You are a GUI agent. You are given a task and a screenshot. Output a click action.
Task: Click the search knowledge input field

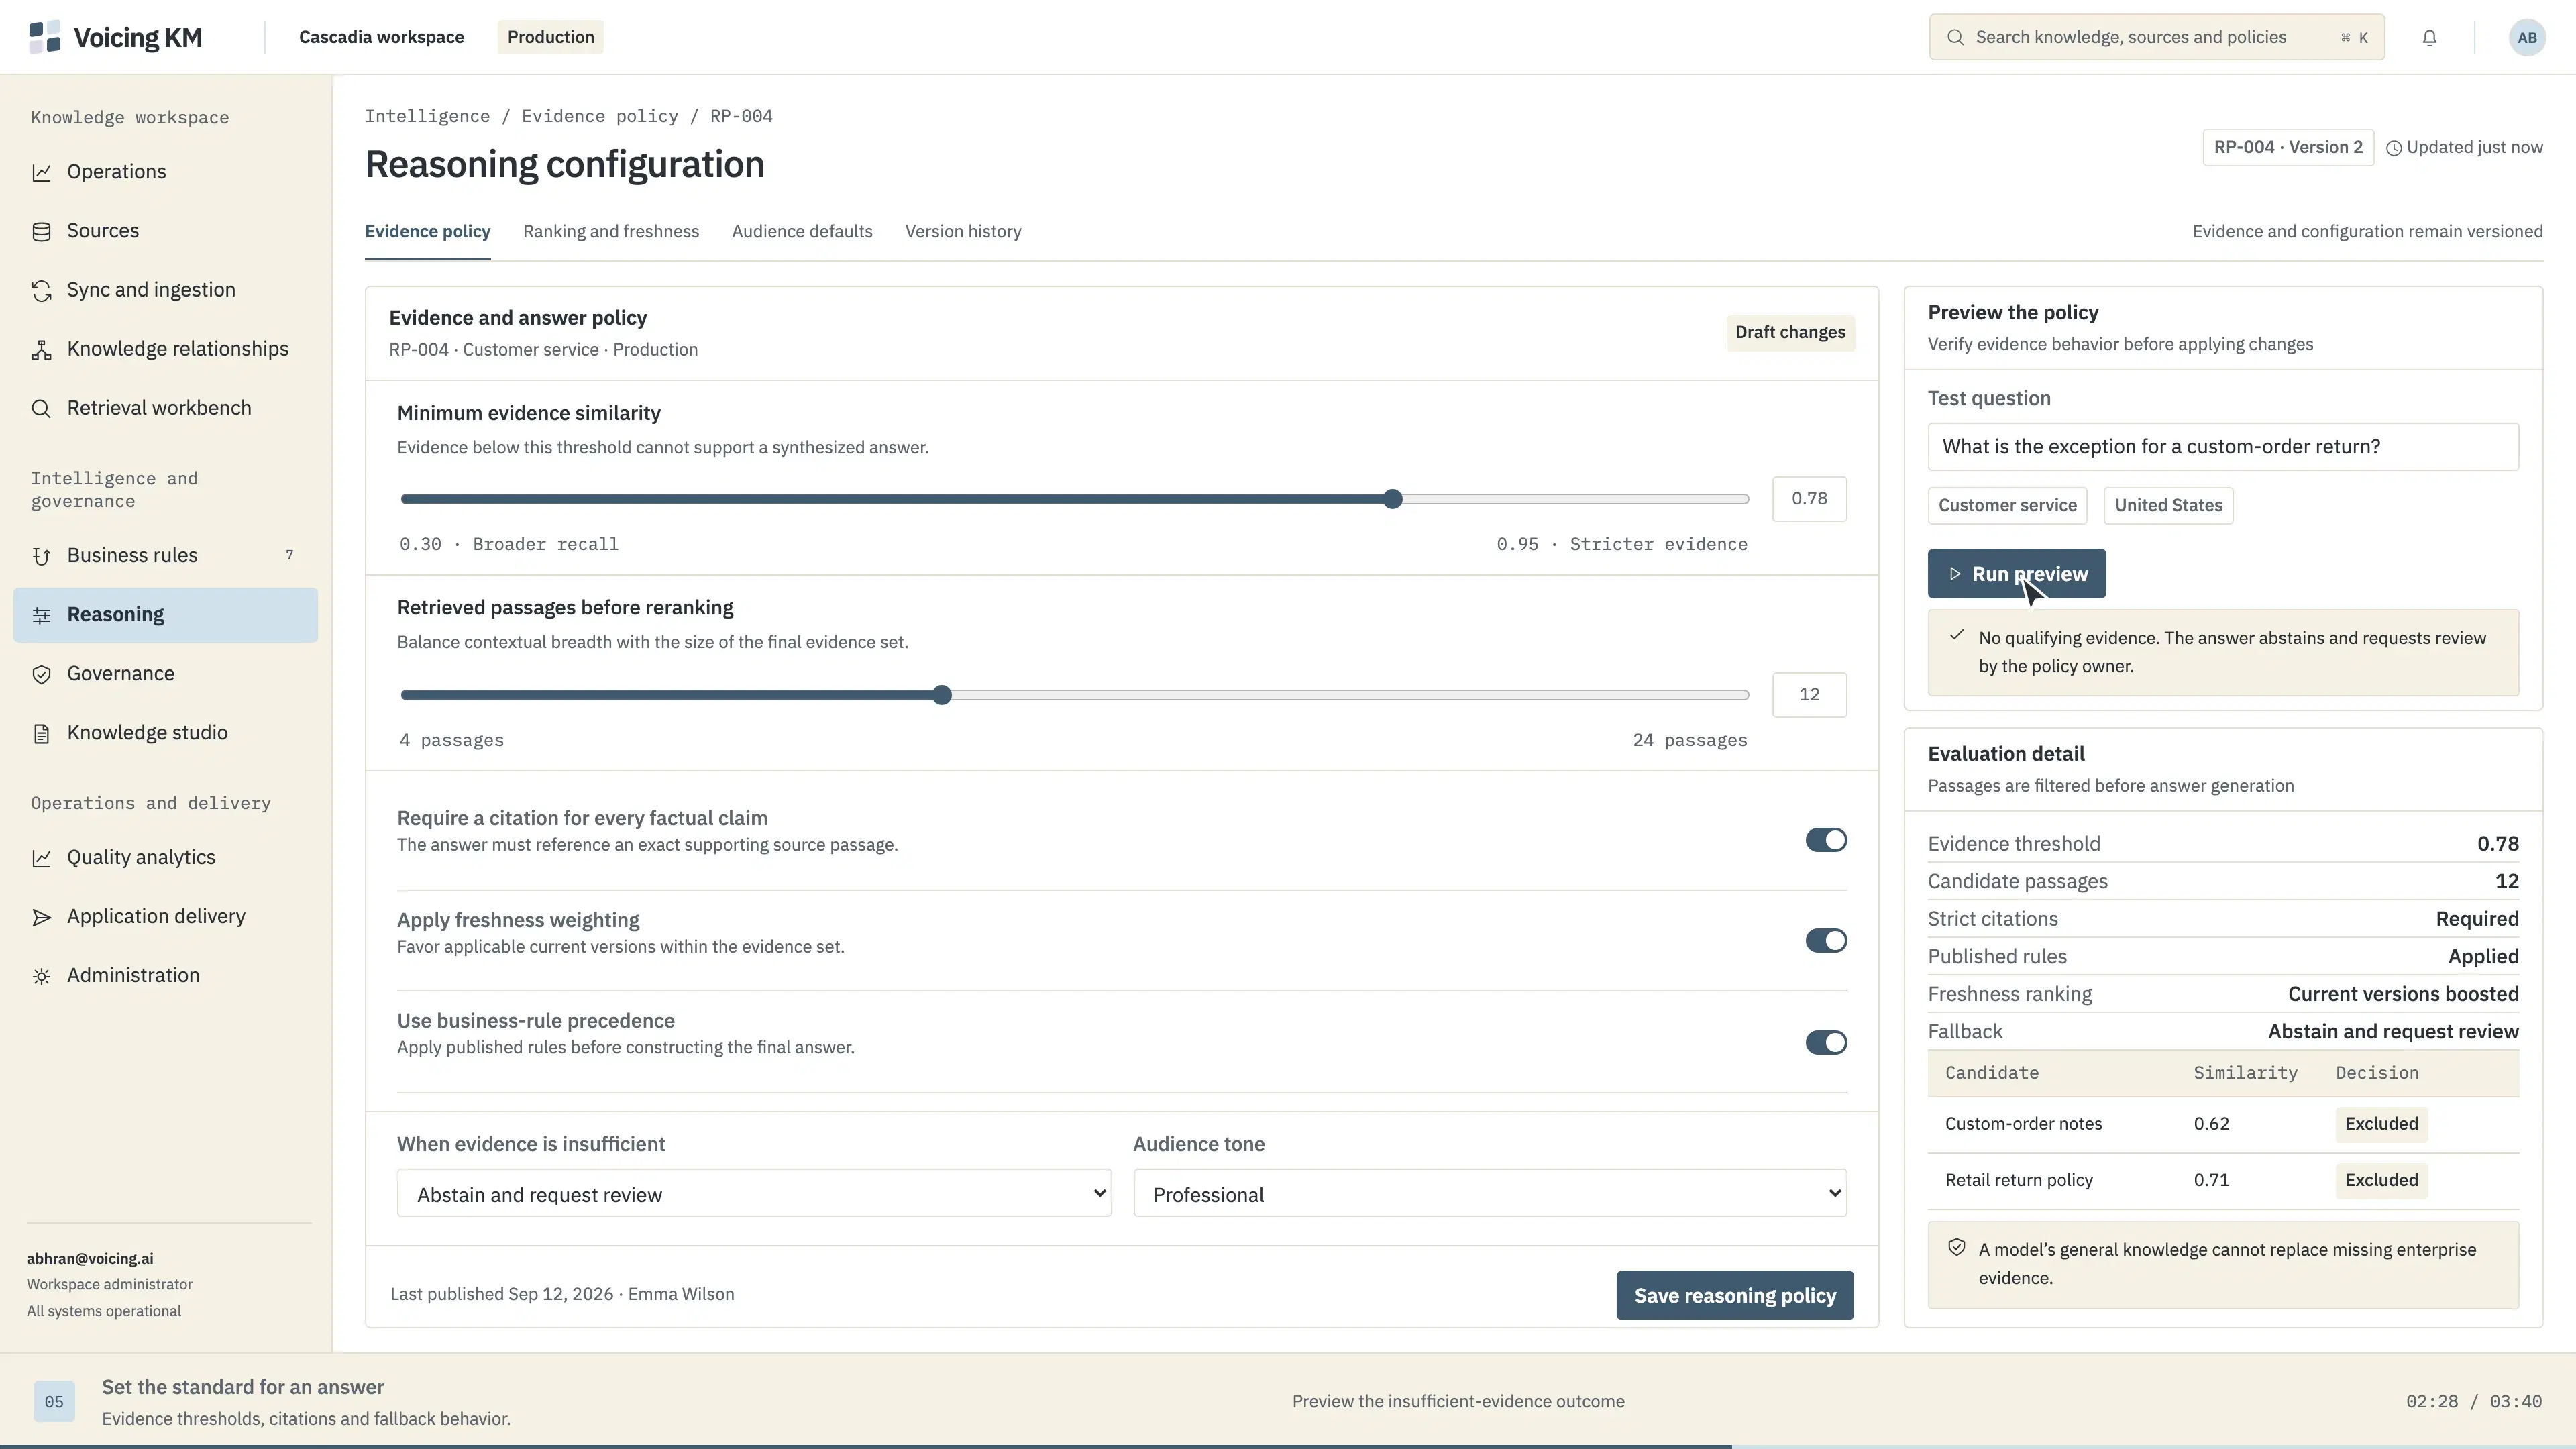tap(2156, 37)
